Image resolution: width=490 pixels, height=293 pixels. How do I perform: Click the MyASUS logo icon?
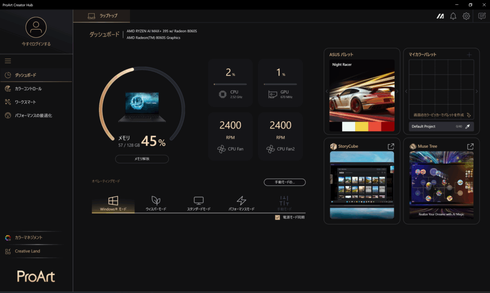(440, 16)
